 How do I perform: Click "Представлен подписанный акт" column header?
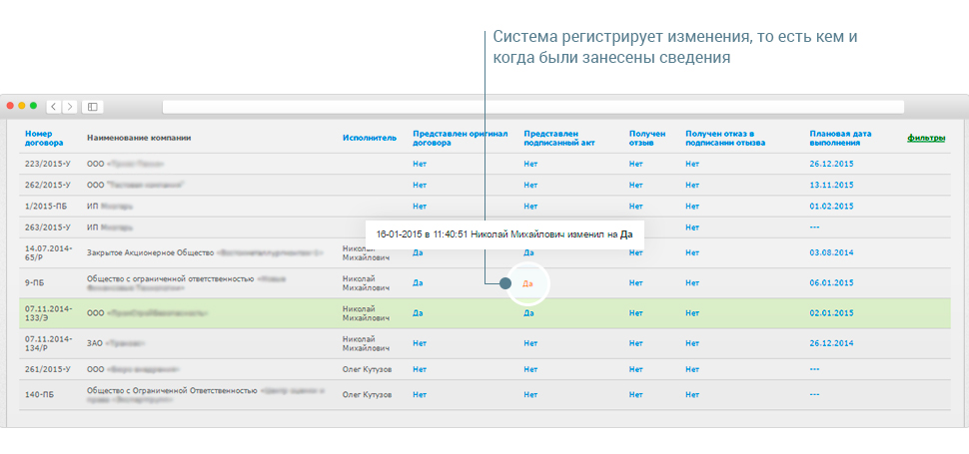[559, 138]
